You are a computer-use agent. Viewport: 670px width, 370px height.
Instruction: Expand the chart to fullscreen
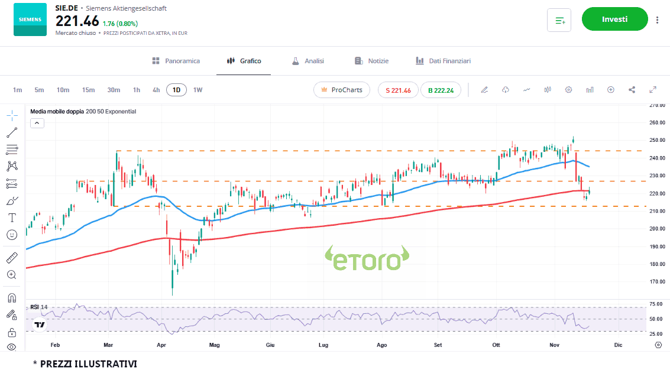click(653, 90)
